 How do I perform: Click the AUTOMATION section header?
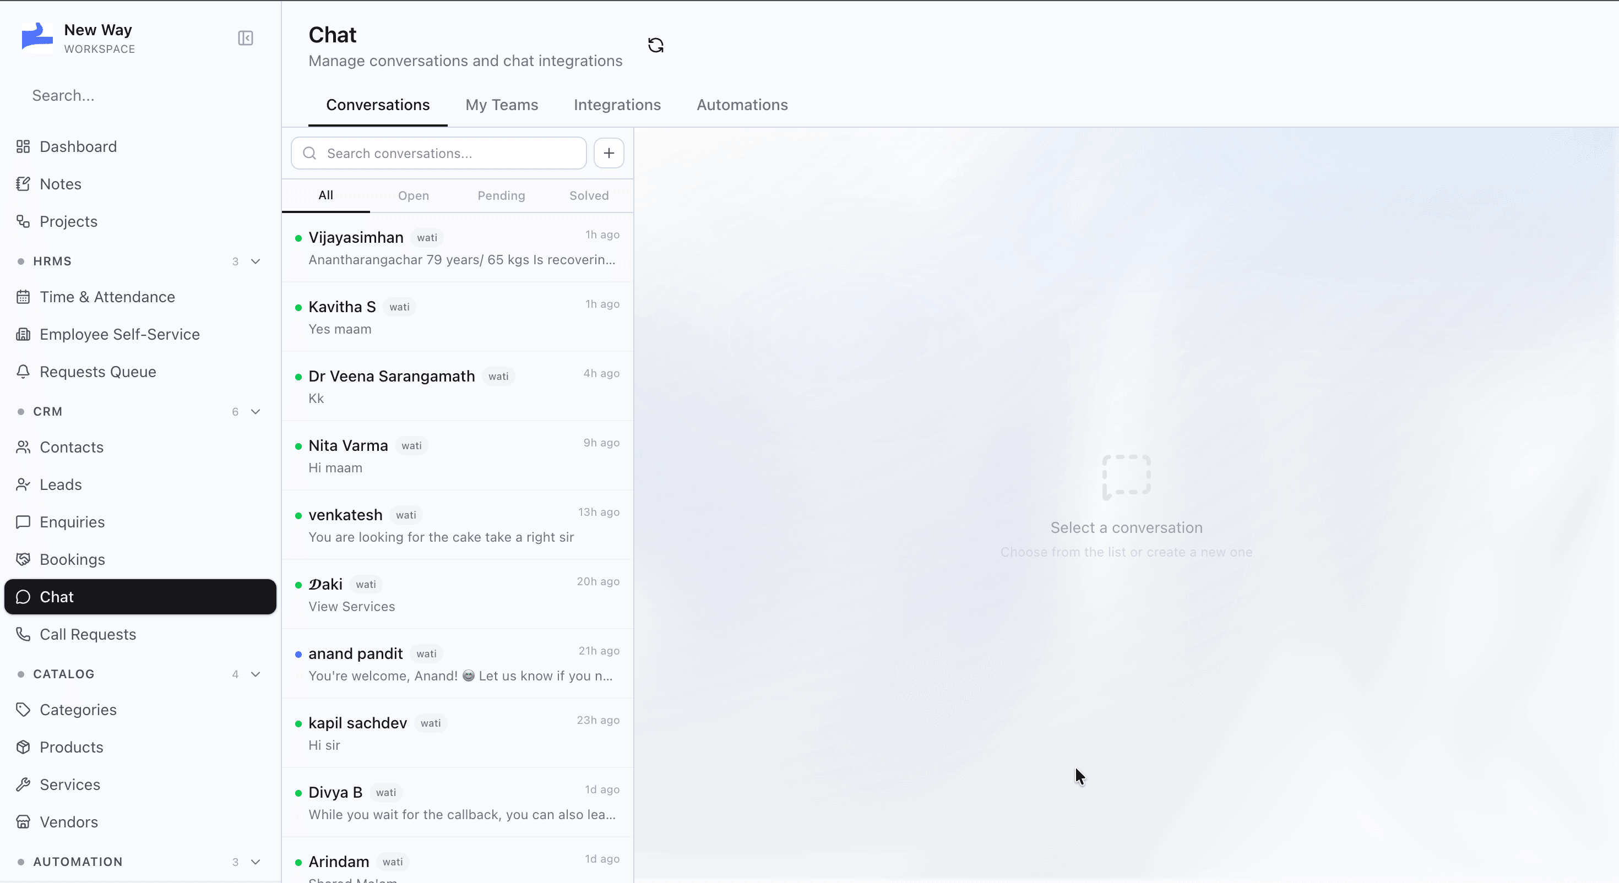point(140,862)
